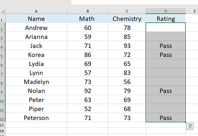Image resolution: width=198 pixels, height=136 pixels.
Task: Select row 8 header
Action: [3, 82]
